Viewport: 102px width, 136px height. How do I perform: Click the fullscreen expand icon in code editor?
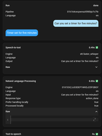coord(94,120)
